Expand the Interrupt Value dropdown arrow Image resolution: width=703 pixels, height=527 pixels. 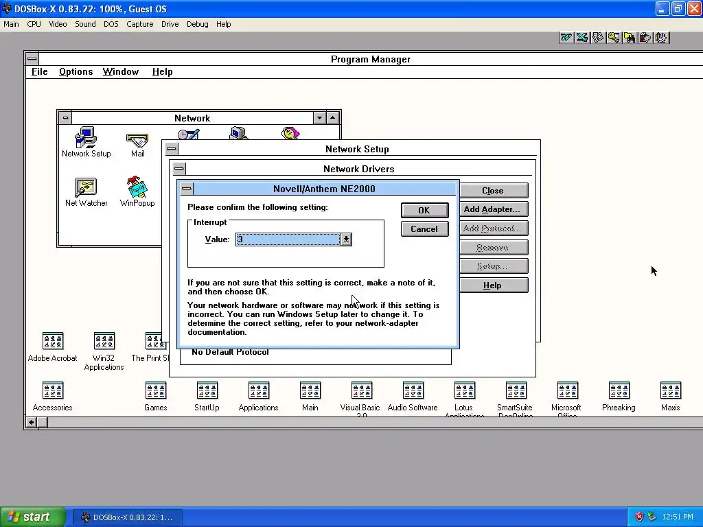[x=346, y=239]
